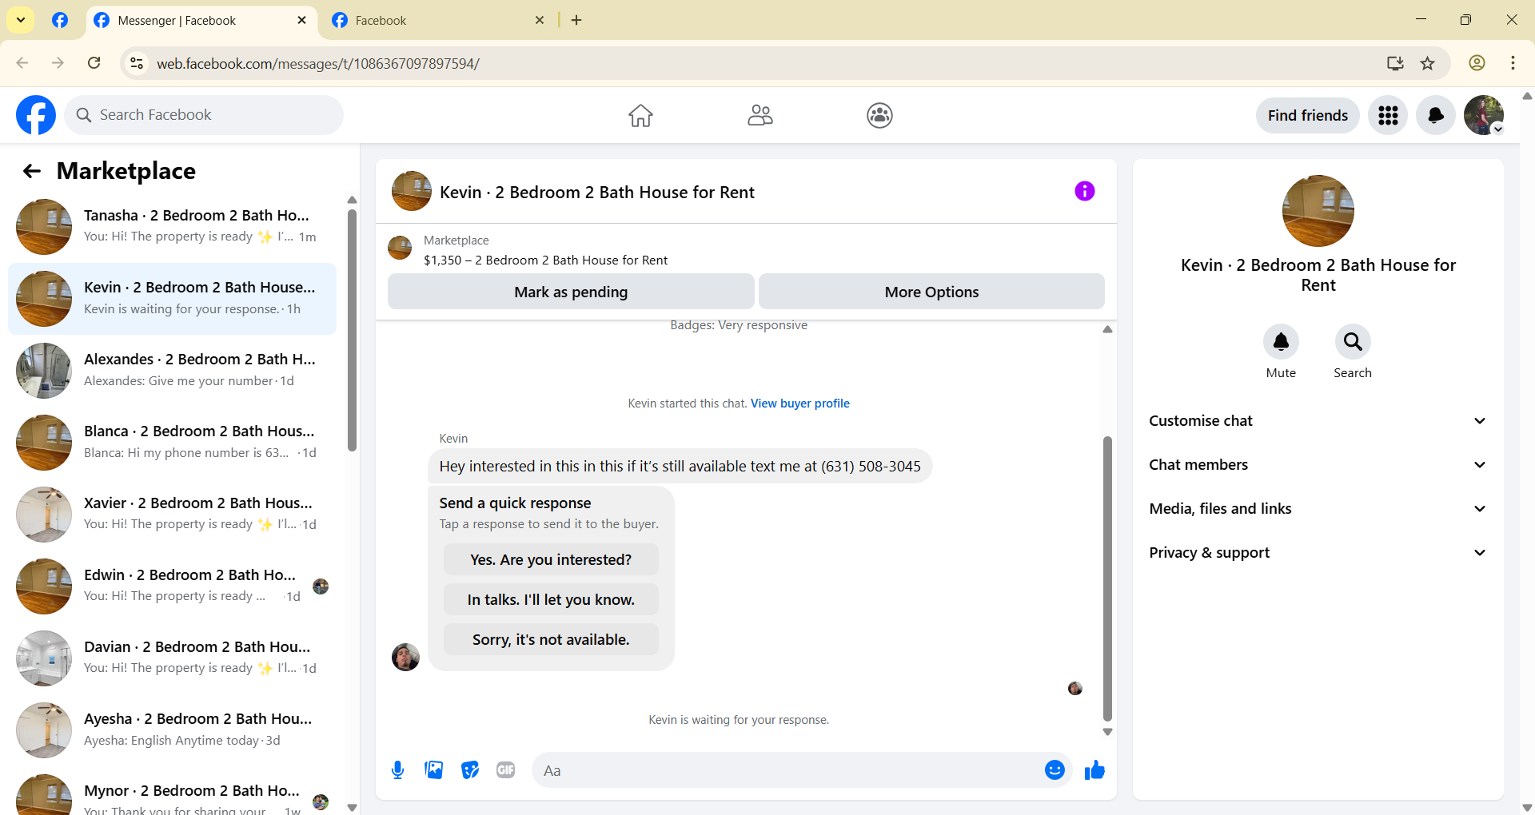1535x815 pixels.
Task: Open Blanca conversation
Action: tap(172, 442)
